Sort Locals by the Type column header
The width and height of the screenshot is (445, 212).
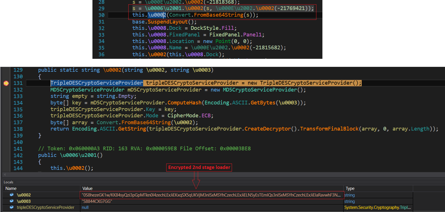(350, 188)
